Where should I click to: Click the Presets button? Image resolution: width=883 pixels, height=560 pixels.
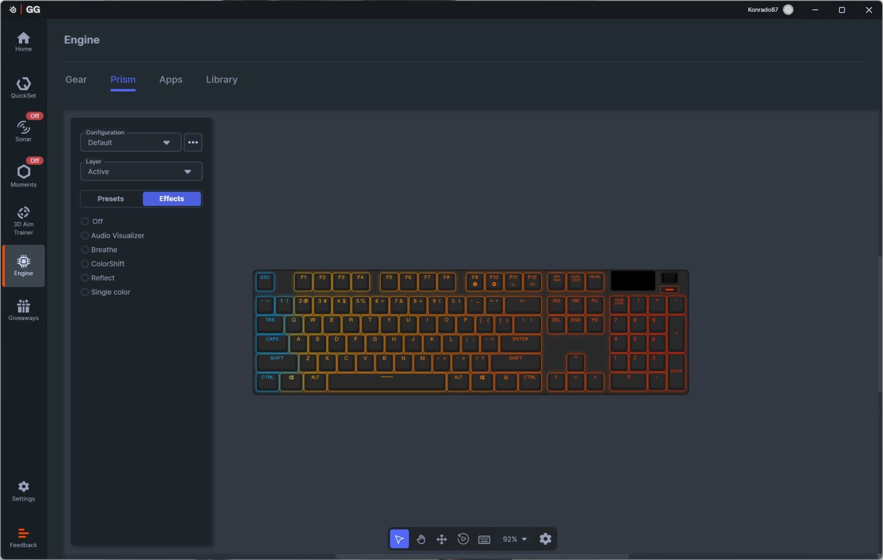pos(111,199)
